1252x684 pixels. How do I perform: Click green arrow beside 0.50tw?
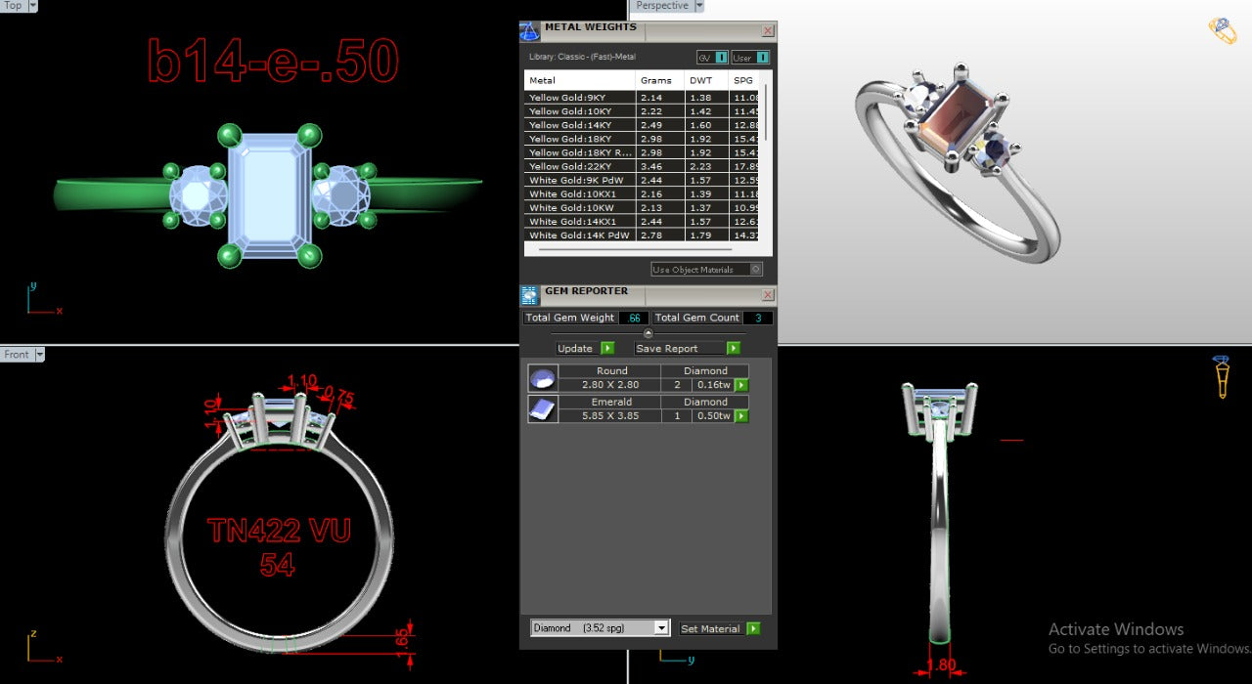click(741, 416)
